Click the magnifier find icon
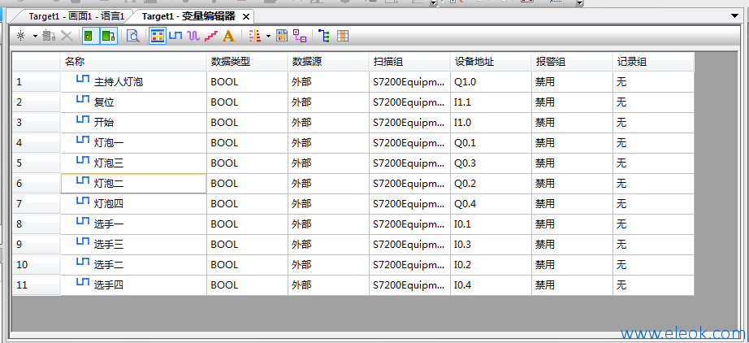749x343 pixels. click(132, 36)
